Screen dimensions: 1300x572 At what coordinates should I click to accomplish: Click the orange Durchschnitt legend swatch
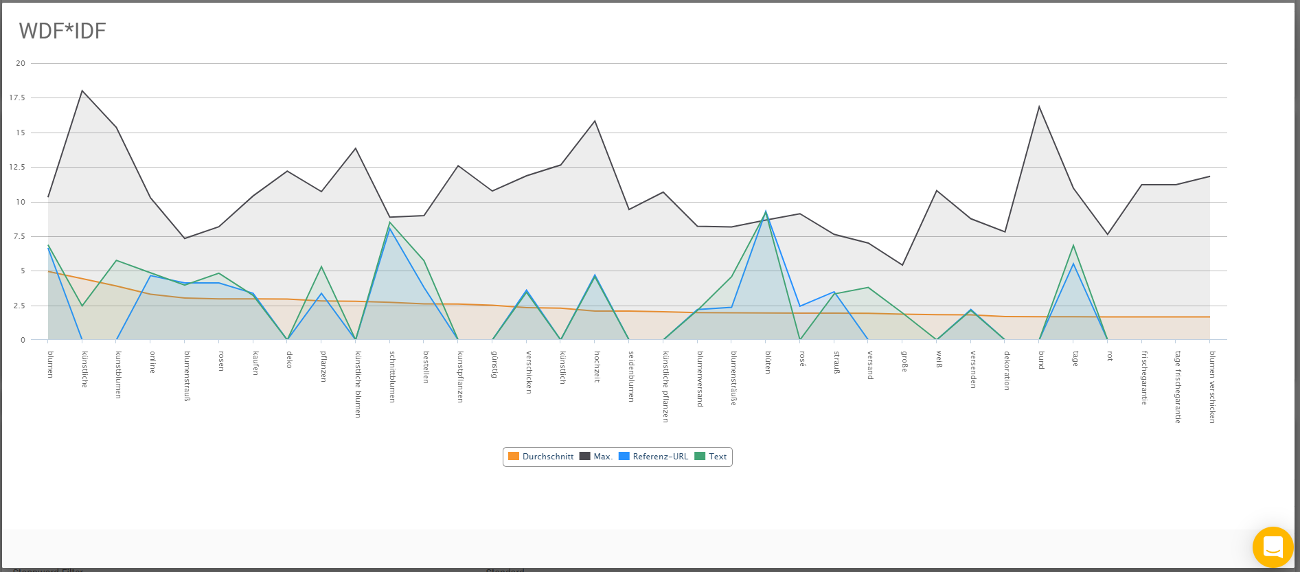click(x=513, y=456)
